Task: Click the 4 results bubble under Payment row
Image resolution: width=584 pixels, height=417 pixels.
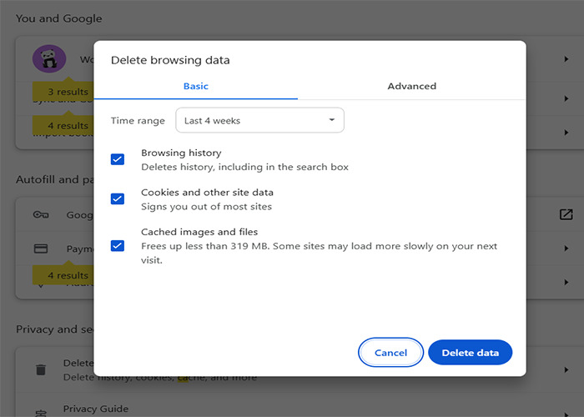Action: point(68,275)
